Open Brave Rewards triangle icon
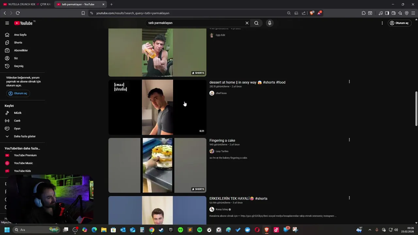The width and height of the screenshot is (418, 235). (319, 13)
